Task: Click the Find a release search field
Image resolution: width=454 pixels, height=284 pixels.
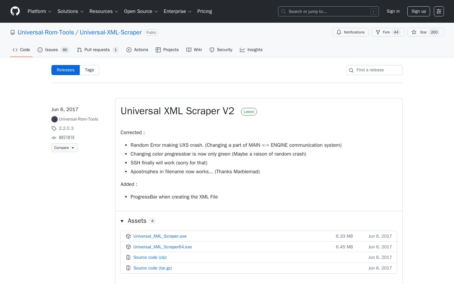Action: [x=374, y=70]
